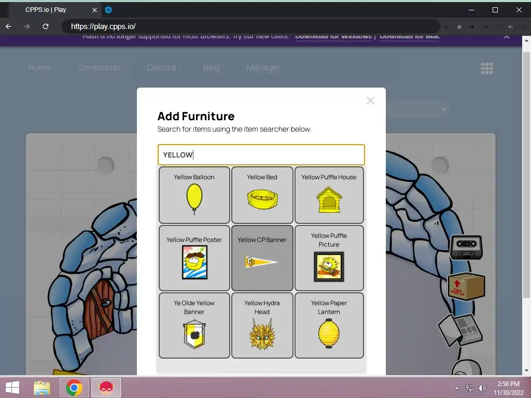The height and width of the screenshot is (398, 531).
Task: Click the browser back arrow
Action: click(8, 26)
